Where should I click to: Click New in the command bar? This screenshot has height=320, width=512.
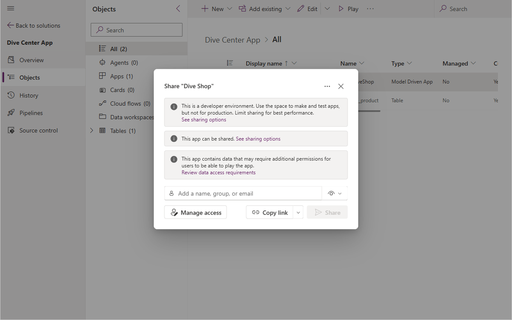[x=216, y=9]
